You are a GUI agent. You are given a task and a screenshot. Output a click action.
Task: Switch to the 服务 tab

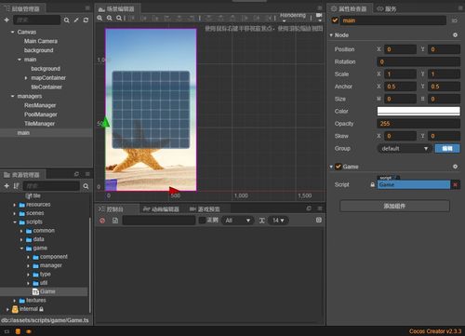tap(387, 9)
